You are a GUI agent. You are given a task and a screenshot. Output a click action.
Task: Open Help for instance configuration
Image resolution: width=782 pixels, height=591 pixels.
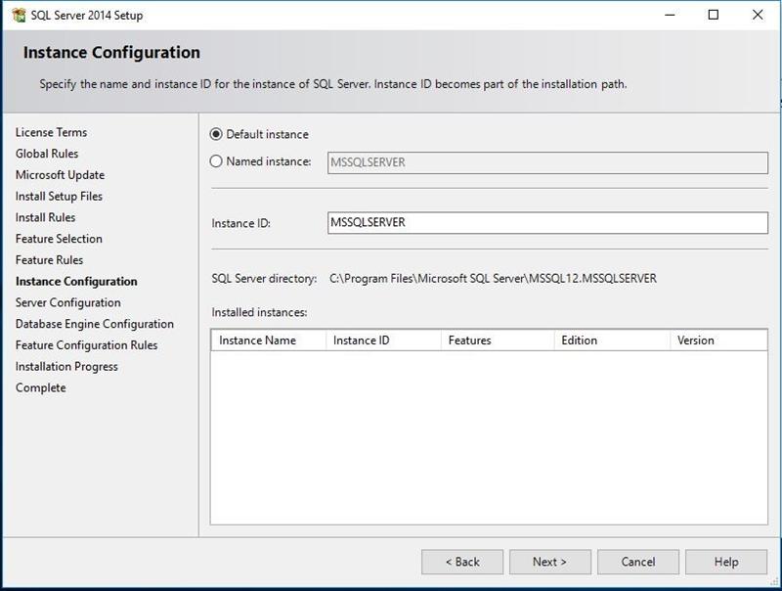coord(726,562)
